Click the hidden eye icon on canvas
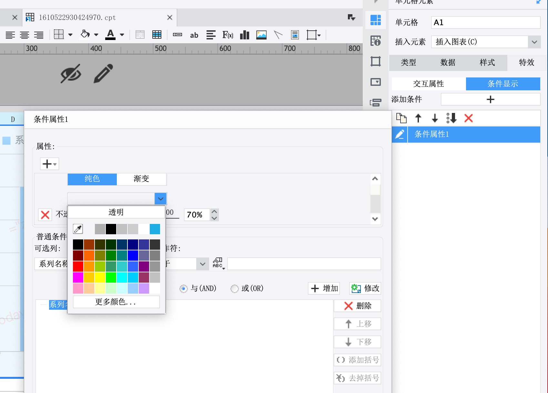Image resolution: width=548 pixels, height=393 pixels. pos(71,74)
